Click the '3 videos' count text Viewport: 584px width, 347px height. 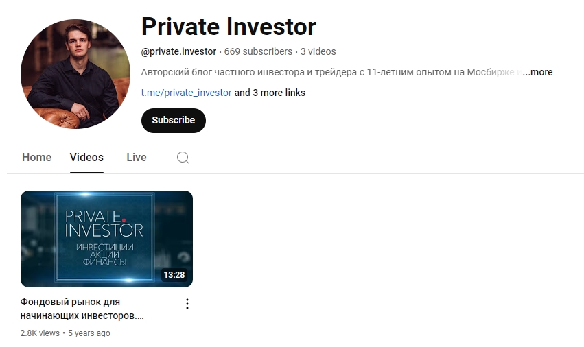[x=318, y=51]
